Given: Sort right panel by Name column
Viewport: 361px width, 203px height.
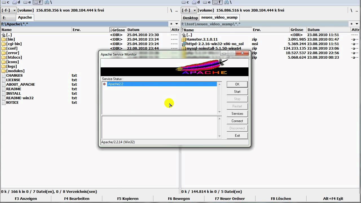Looking at the screenshot, I should tap(216, 30).
